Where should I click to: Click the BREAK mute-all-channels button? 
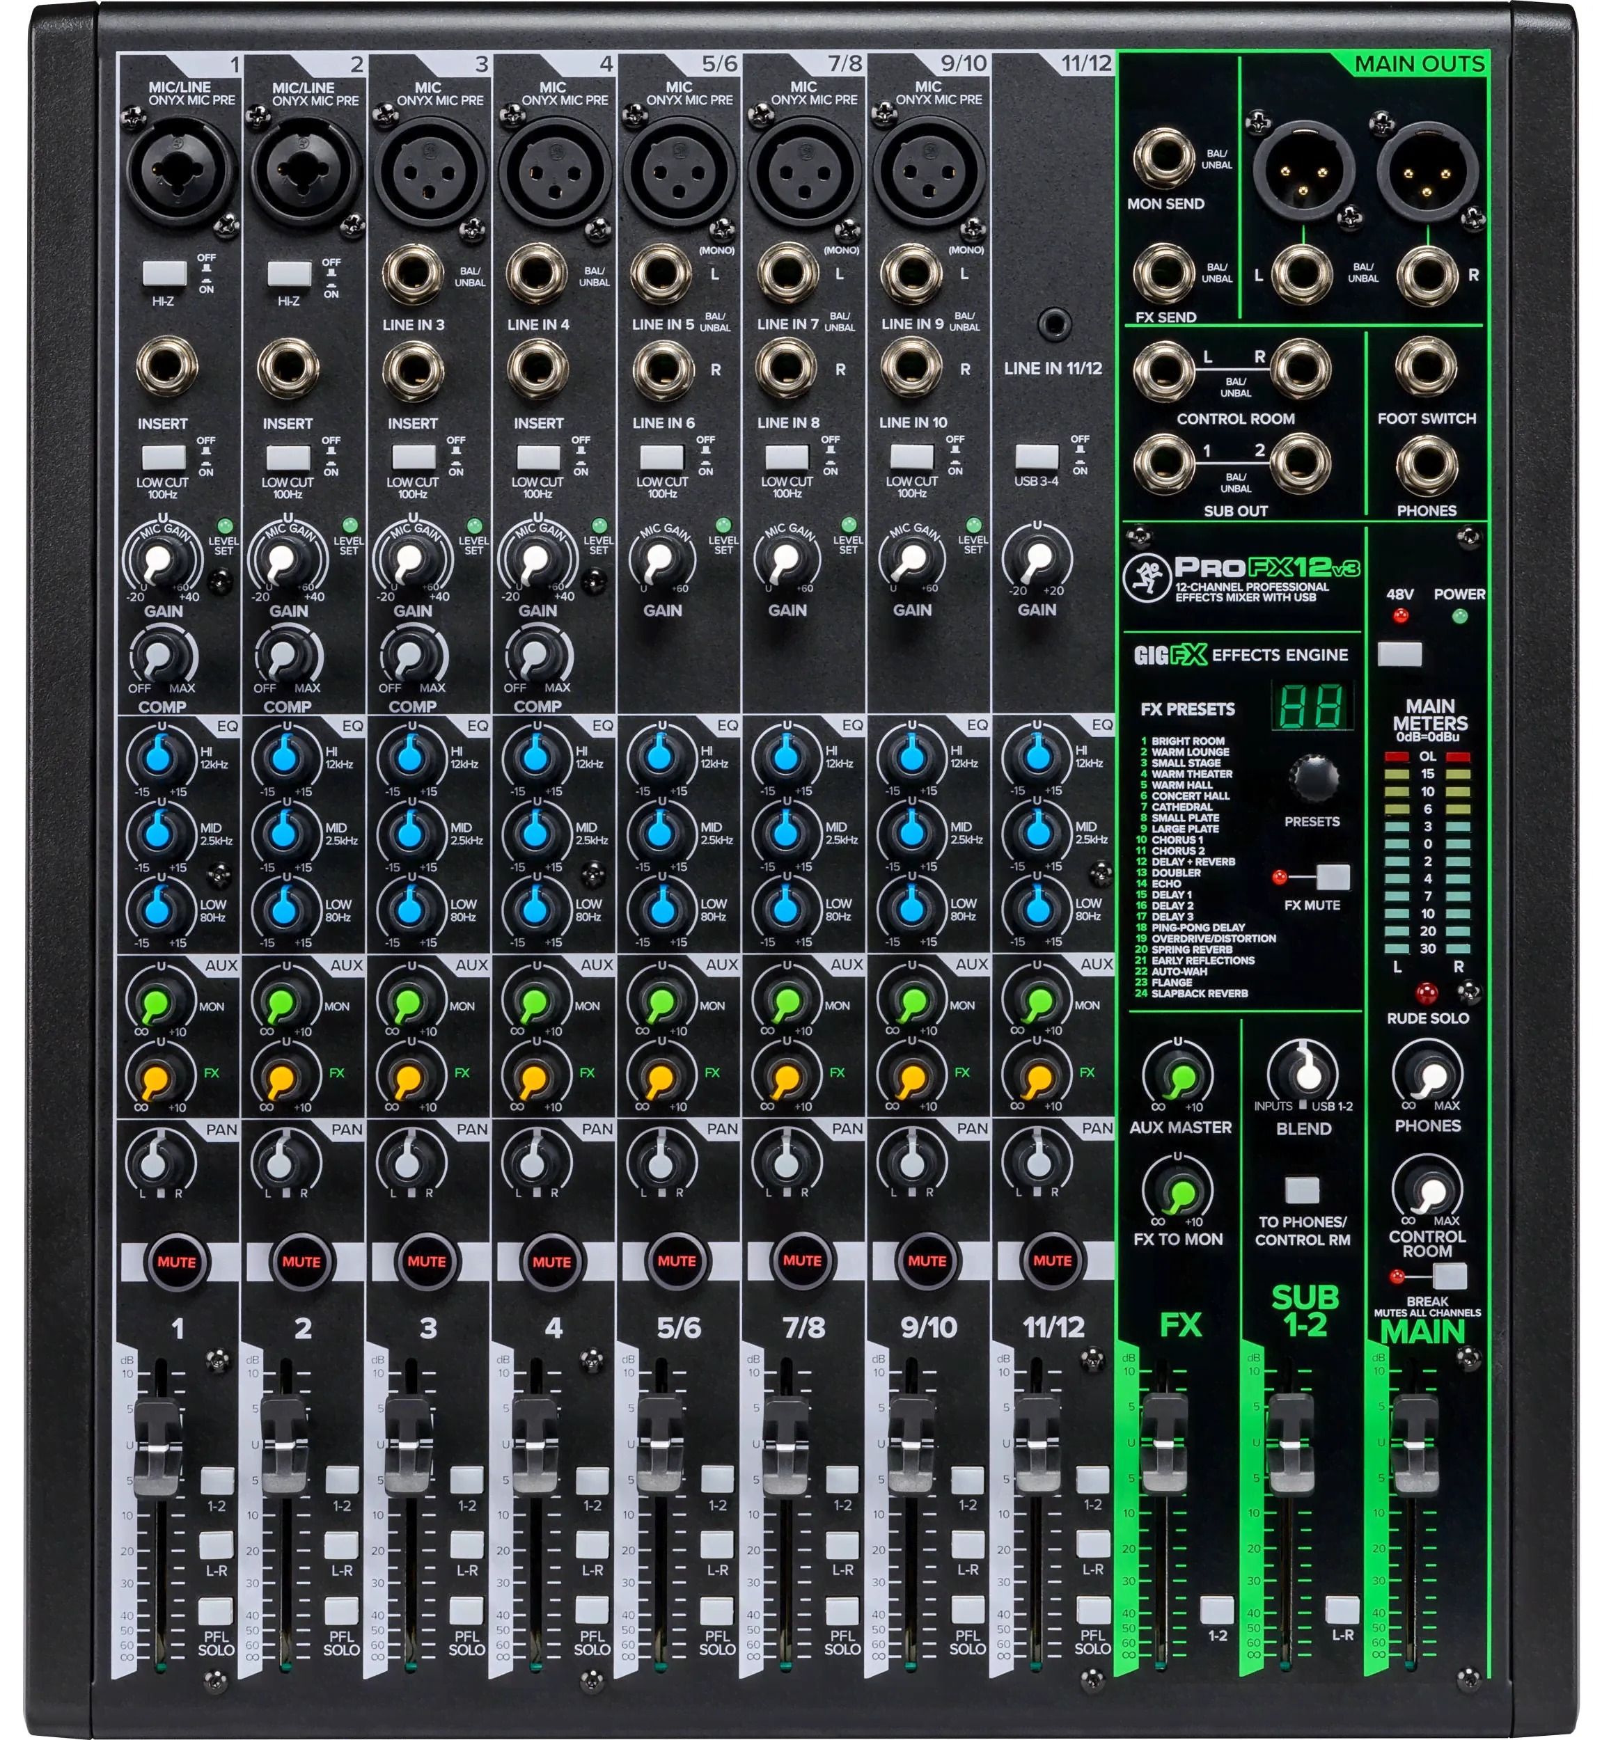tap(1450, 1276)
